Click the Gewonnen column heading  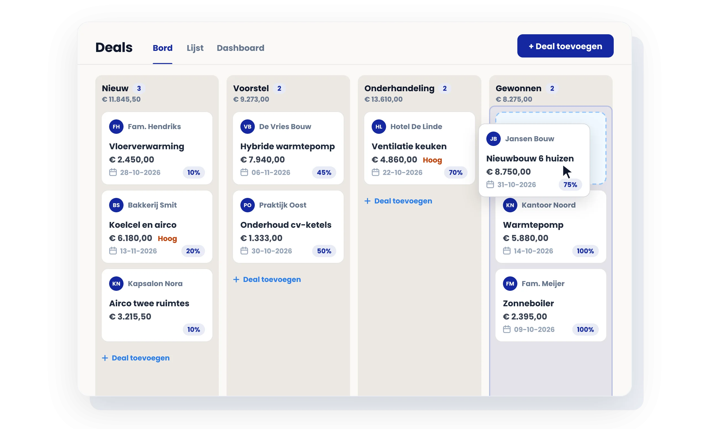pos(518,88)
